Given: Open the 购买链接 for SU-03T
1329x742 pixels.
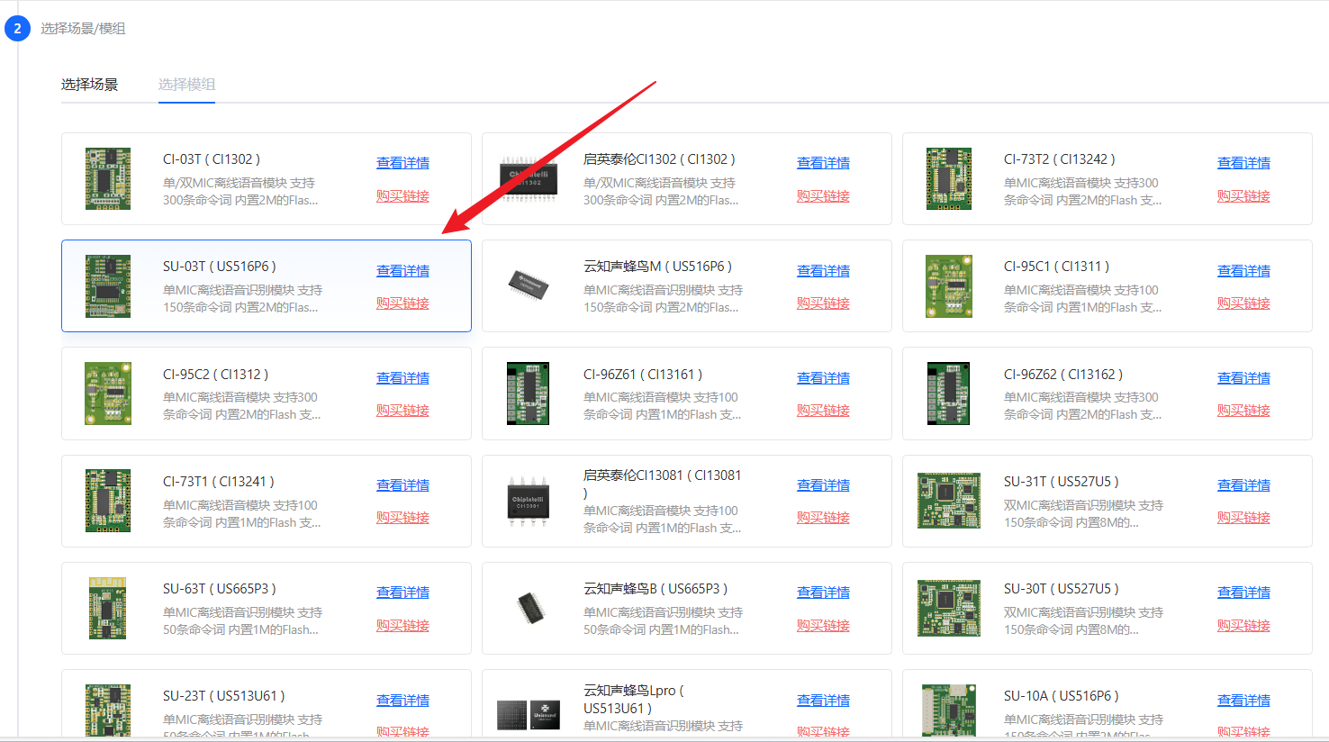Looking at the screenshot, I should [x=402, y=303].
